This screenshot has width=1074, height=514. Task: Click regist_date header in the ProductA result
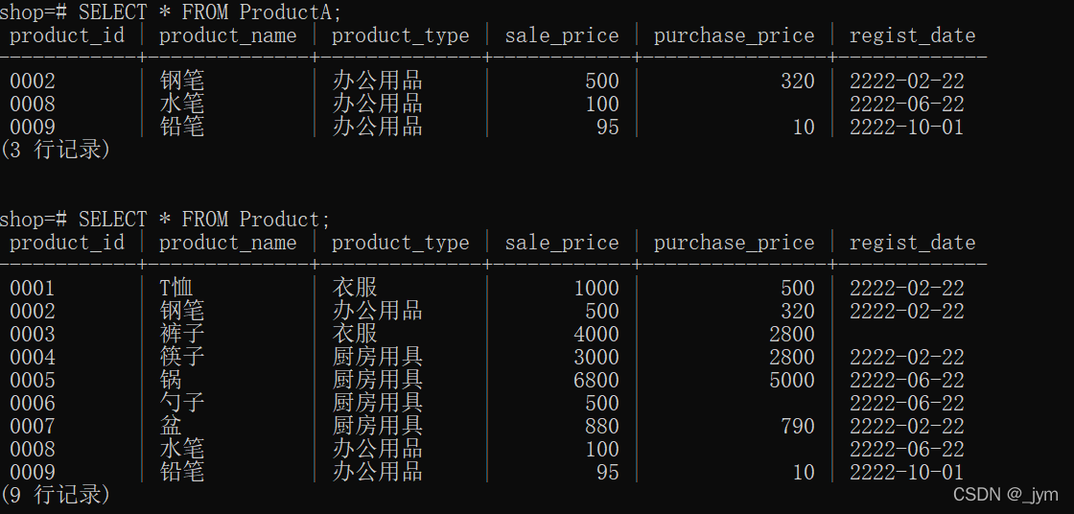click(912, 36)
